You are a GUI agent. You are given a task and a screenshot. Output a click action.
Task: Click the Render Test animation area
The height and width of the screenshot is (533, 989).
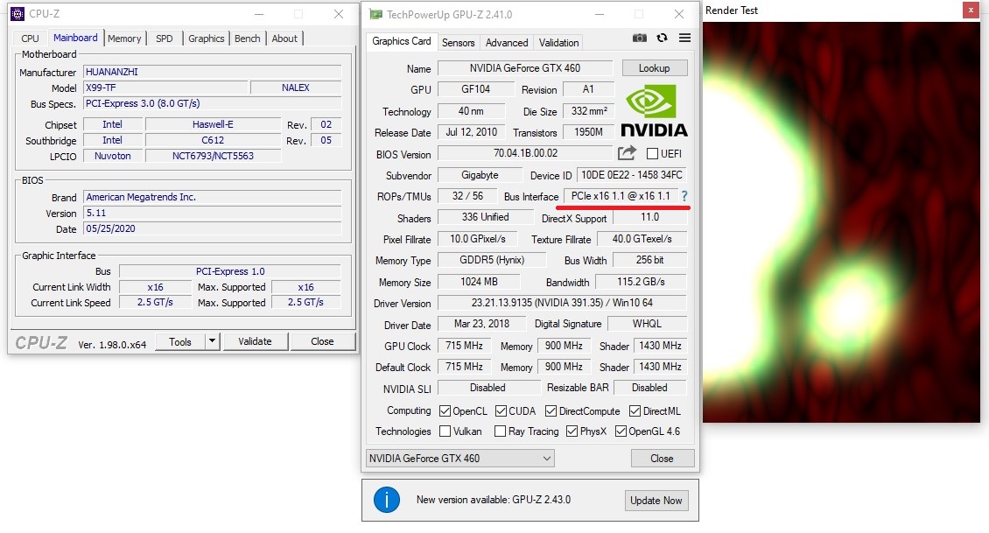[x=841, y=222]
